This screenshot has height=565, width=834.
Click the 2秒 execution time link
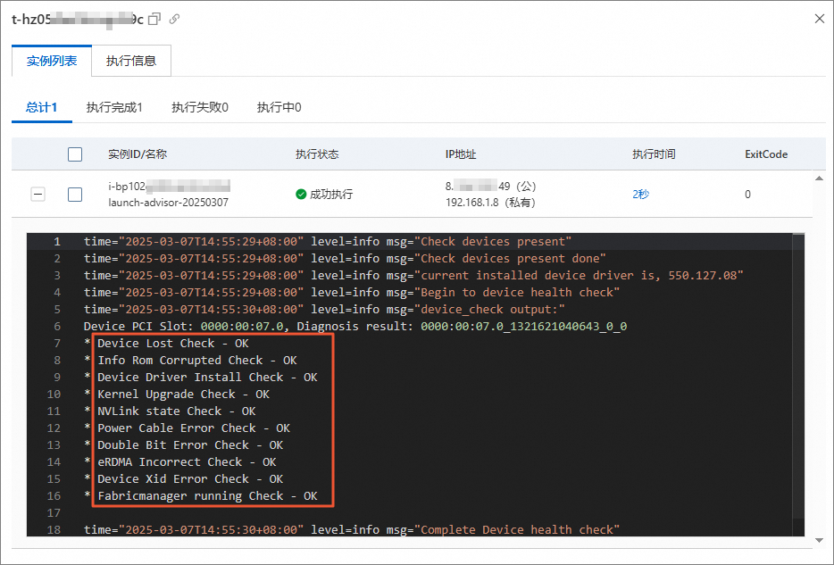(640, 194)
